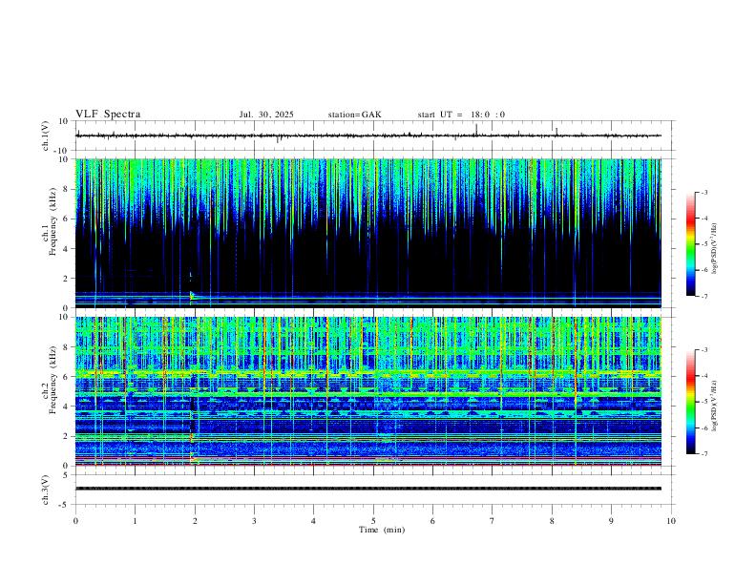Click the "ch.1(V)" waveform axis label

point(46,136)
